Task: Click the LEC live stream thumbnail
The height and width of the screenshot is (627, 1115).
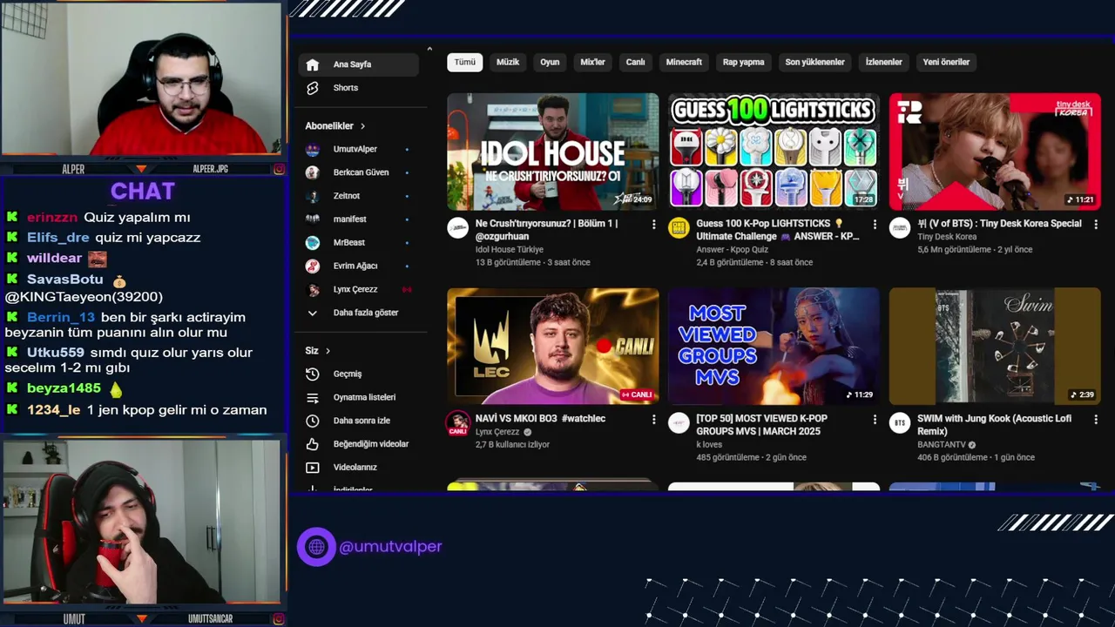Action: coord(553,347)
